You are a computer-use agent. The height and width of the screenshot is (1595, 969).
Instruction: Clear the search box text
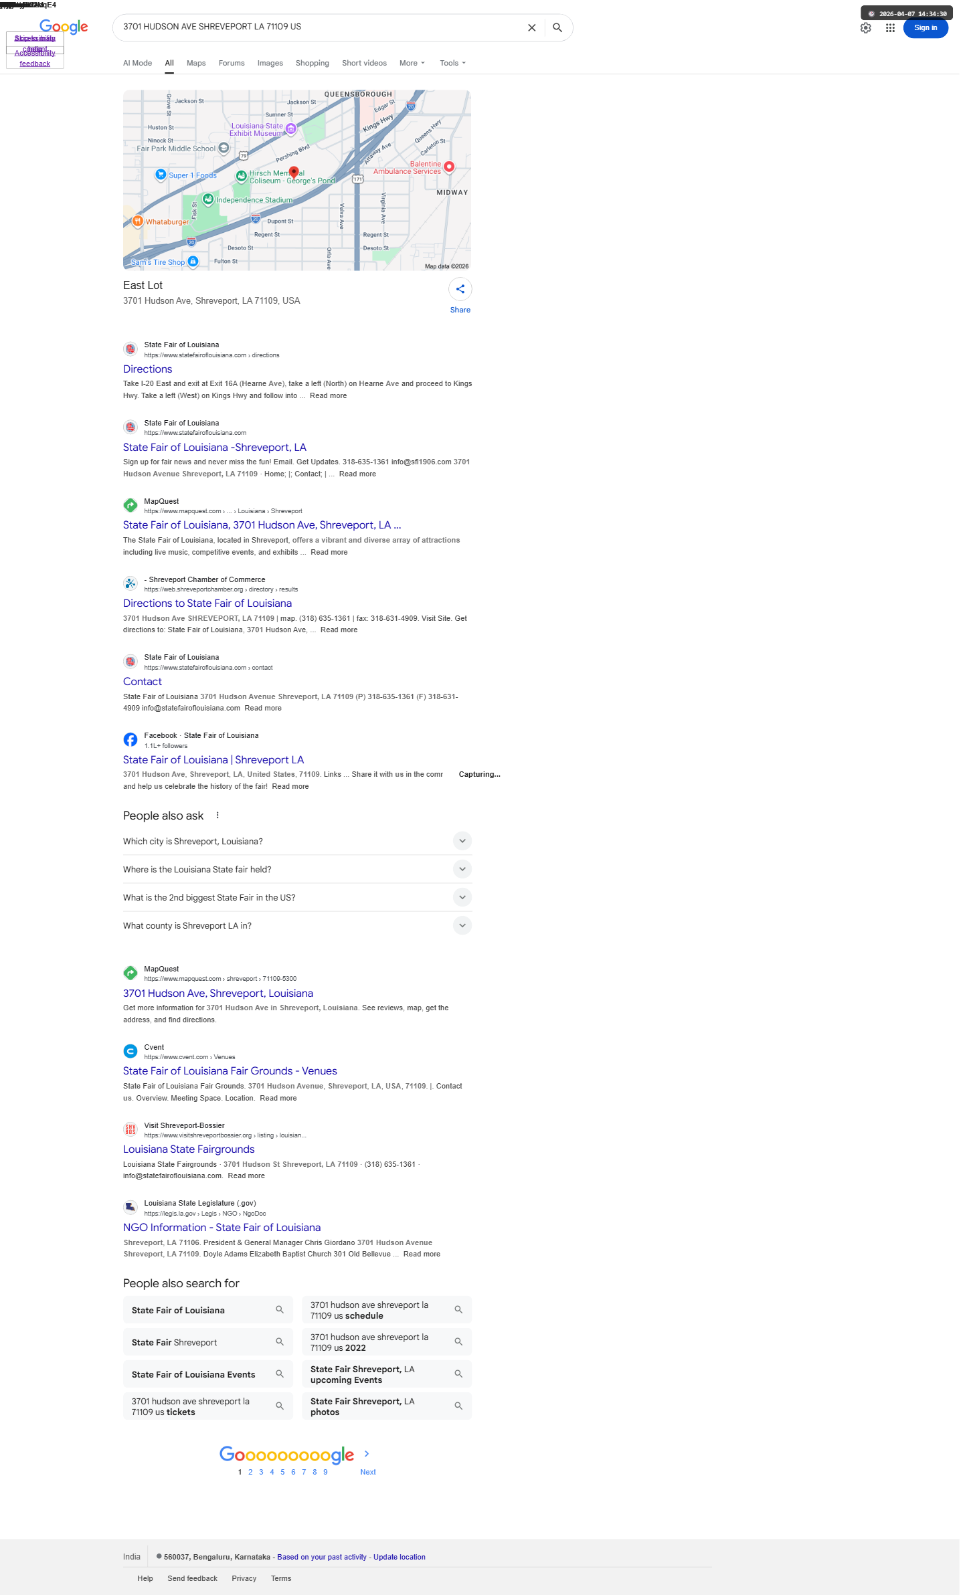[x=531, y=28]
